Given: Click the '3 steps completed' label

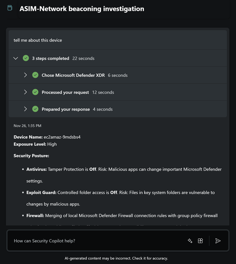Looking at the screenshot, I should coord(51,58).
